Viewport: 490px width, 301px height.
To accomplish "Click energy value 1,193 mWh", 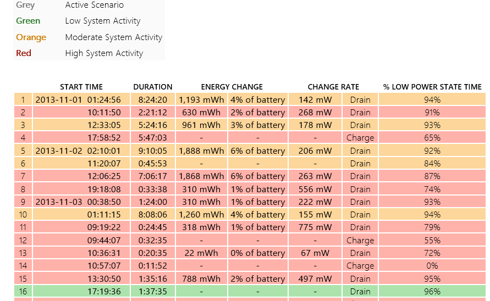I will point(201,99).
